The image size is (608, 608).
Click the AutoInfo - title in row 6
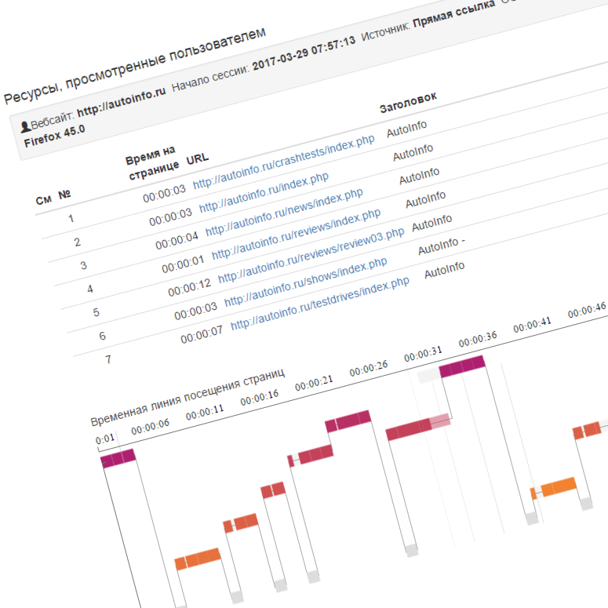pyautogui.click(x=442, y=246)
